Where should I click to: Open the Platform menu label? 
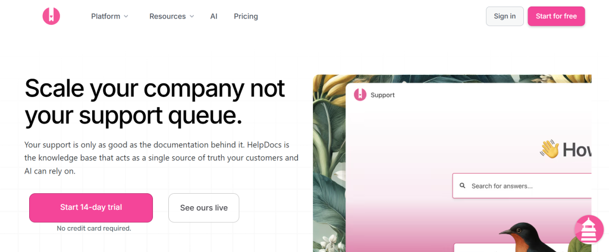coord(105,17)
